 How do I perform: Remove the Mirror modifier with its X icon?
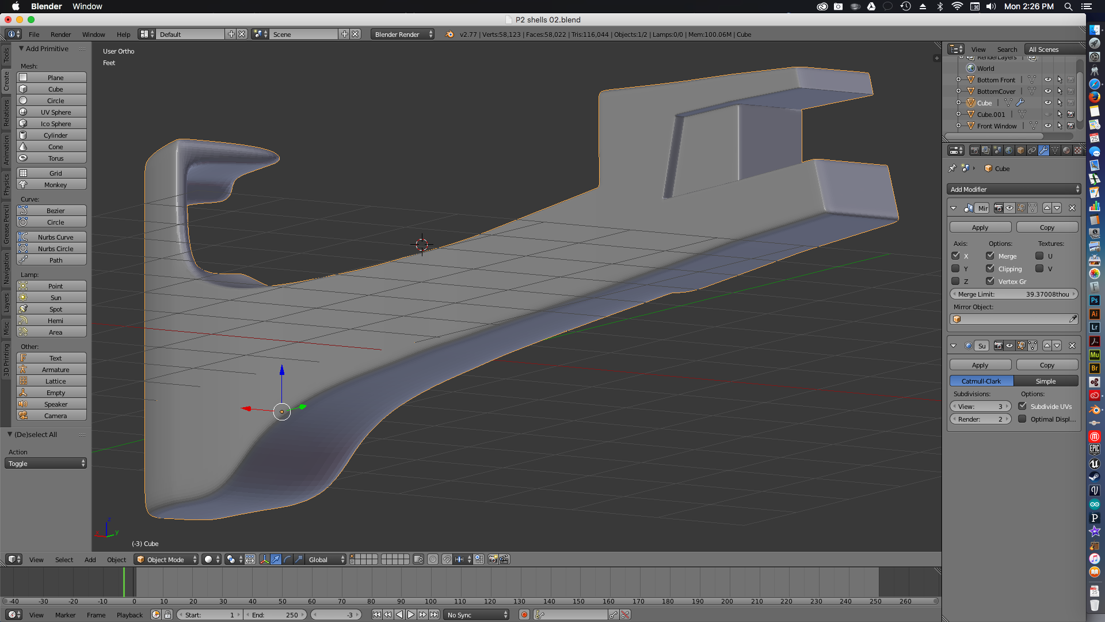pos(1072,208)
